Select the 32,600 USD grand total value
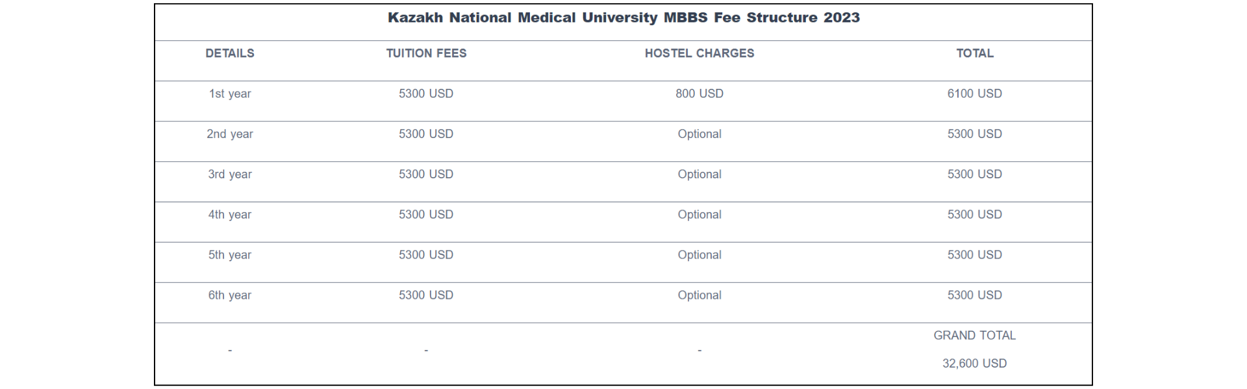The height and width of the screenshot is (389, 1247). click(x=975, y=363)
